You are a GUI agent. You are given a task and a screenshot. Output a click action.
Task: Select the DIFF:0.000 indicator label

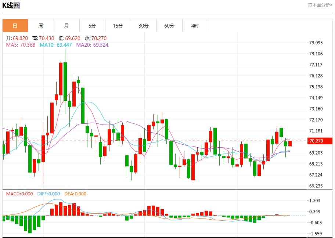tap(48, 194)
